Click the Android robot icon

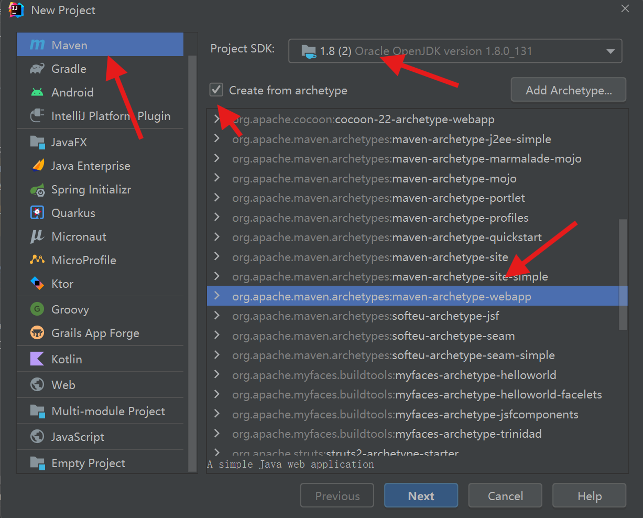pos(37,92)
